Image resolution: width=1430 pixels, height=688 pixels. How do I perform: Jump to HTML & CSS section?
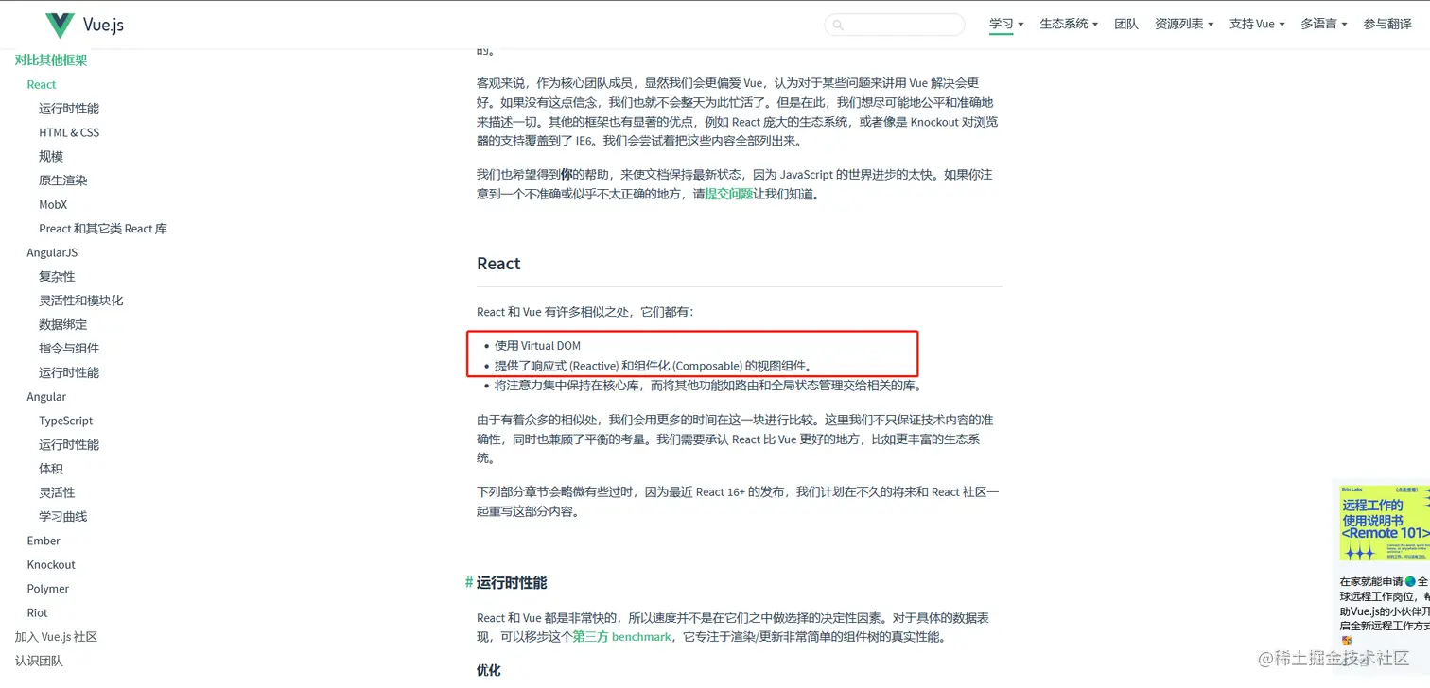click(69, 132)
